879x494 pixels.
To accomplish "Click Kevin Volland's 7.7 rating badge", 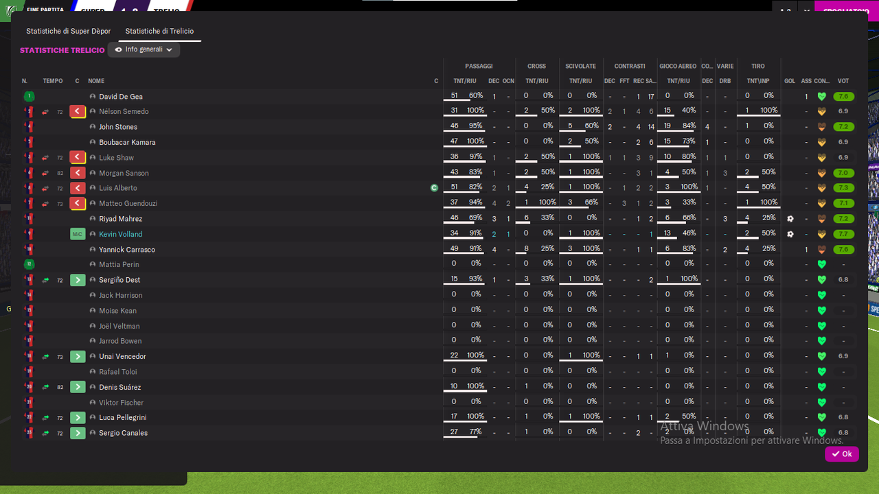I will tap(843, 234).
